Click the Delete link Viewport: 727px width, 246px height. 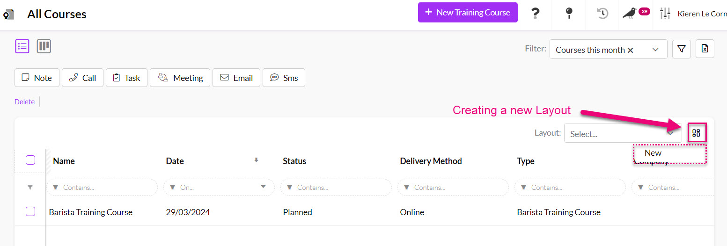(x=24, y=102)
